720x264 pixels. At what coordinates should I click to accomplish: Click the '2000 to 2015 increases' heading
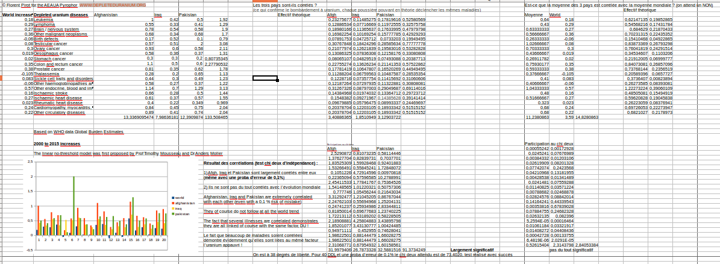(57, 145)
